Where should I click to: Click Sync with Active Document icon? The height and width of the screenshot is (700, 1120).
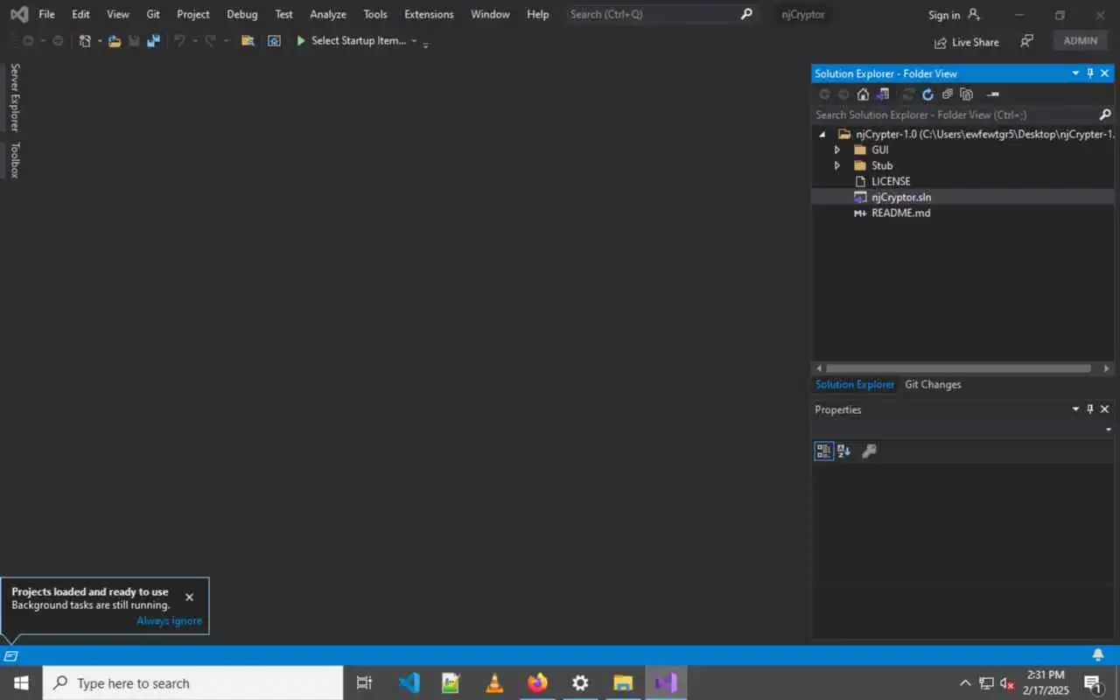coord(908,94)
